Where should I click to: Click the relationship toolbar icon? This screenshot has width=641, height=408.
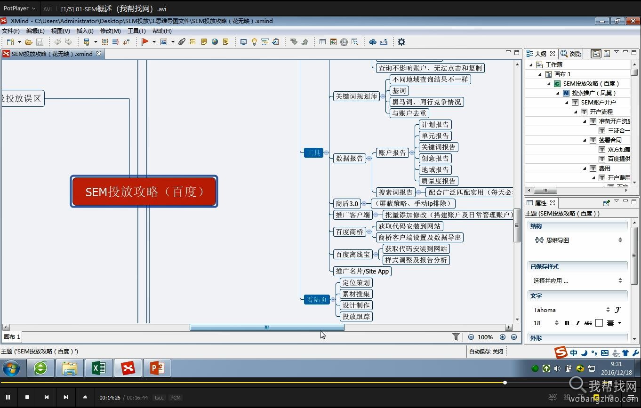click(127, 42)
